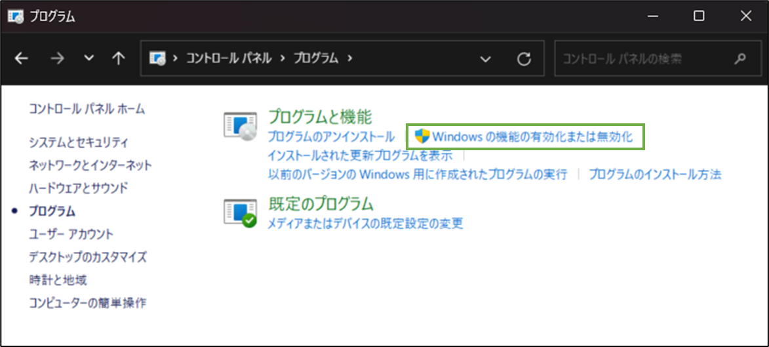Open システムとセキュリティ in the sidebar
Image resolution: width=769 pixels, height=347 pixels.
pyautogui.click(x=79, y=143)
